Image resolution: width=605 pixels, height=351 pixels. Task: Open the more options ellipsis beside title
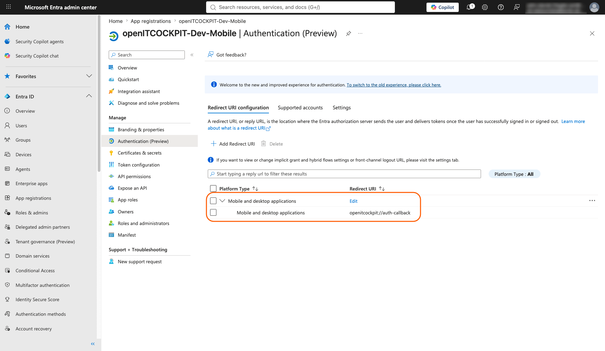360,34
